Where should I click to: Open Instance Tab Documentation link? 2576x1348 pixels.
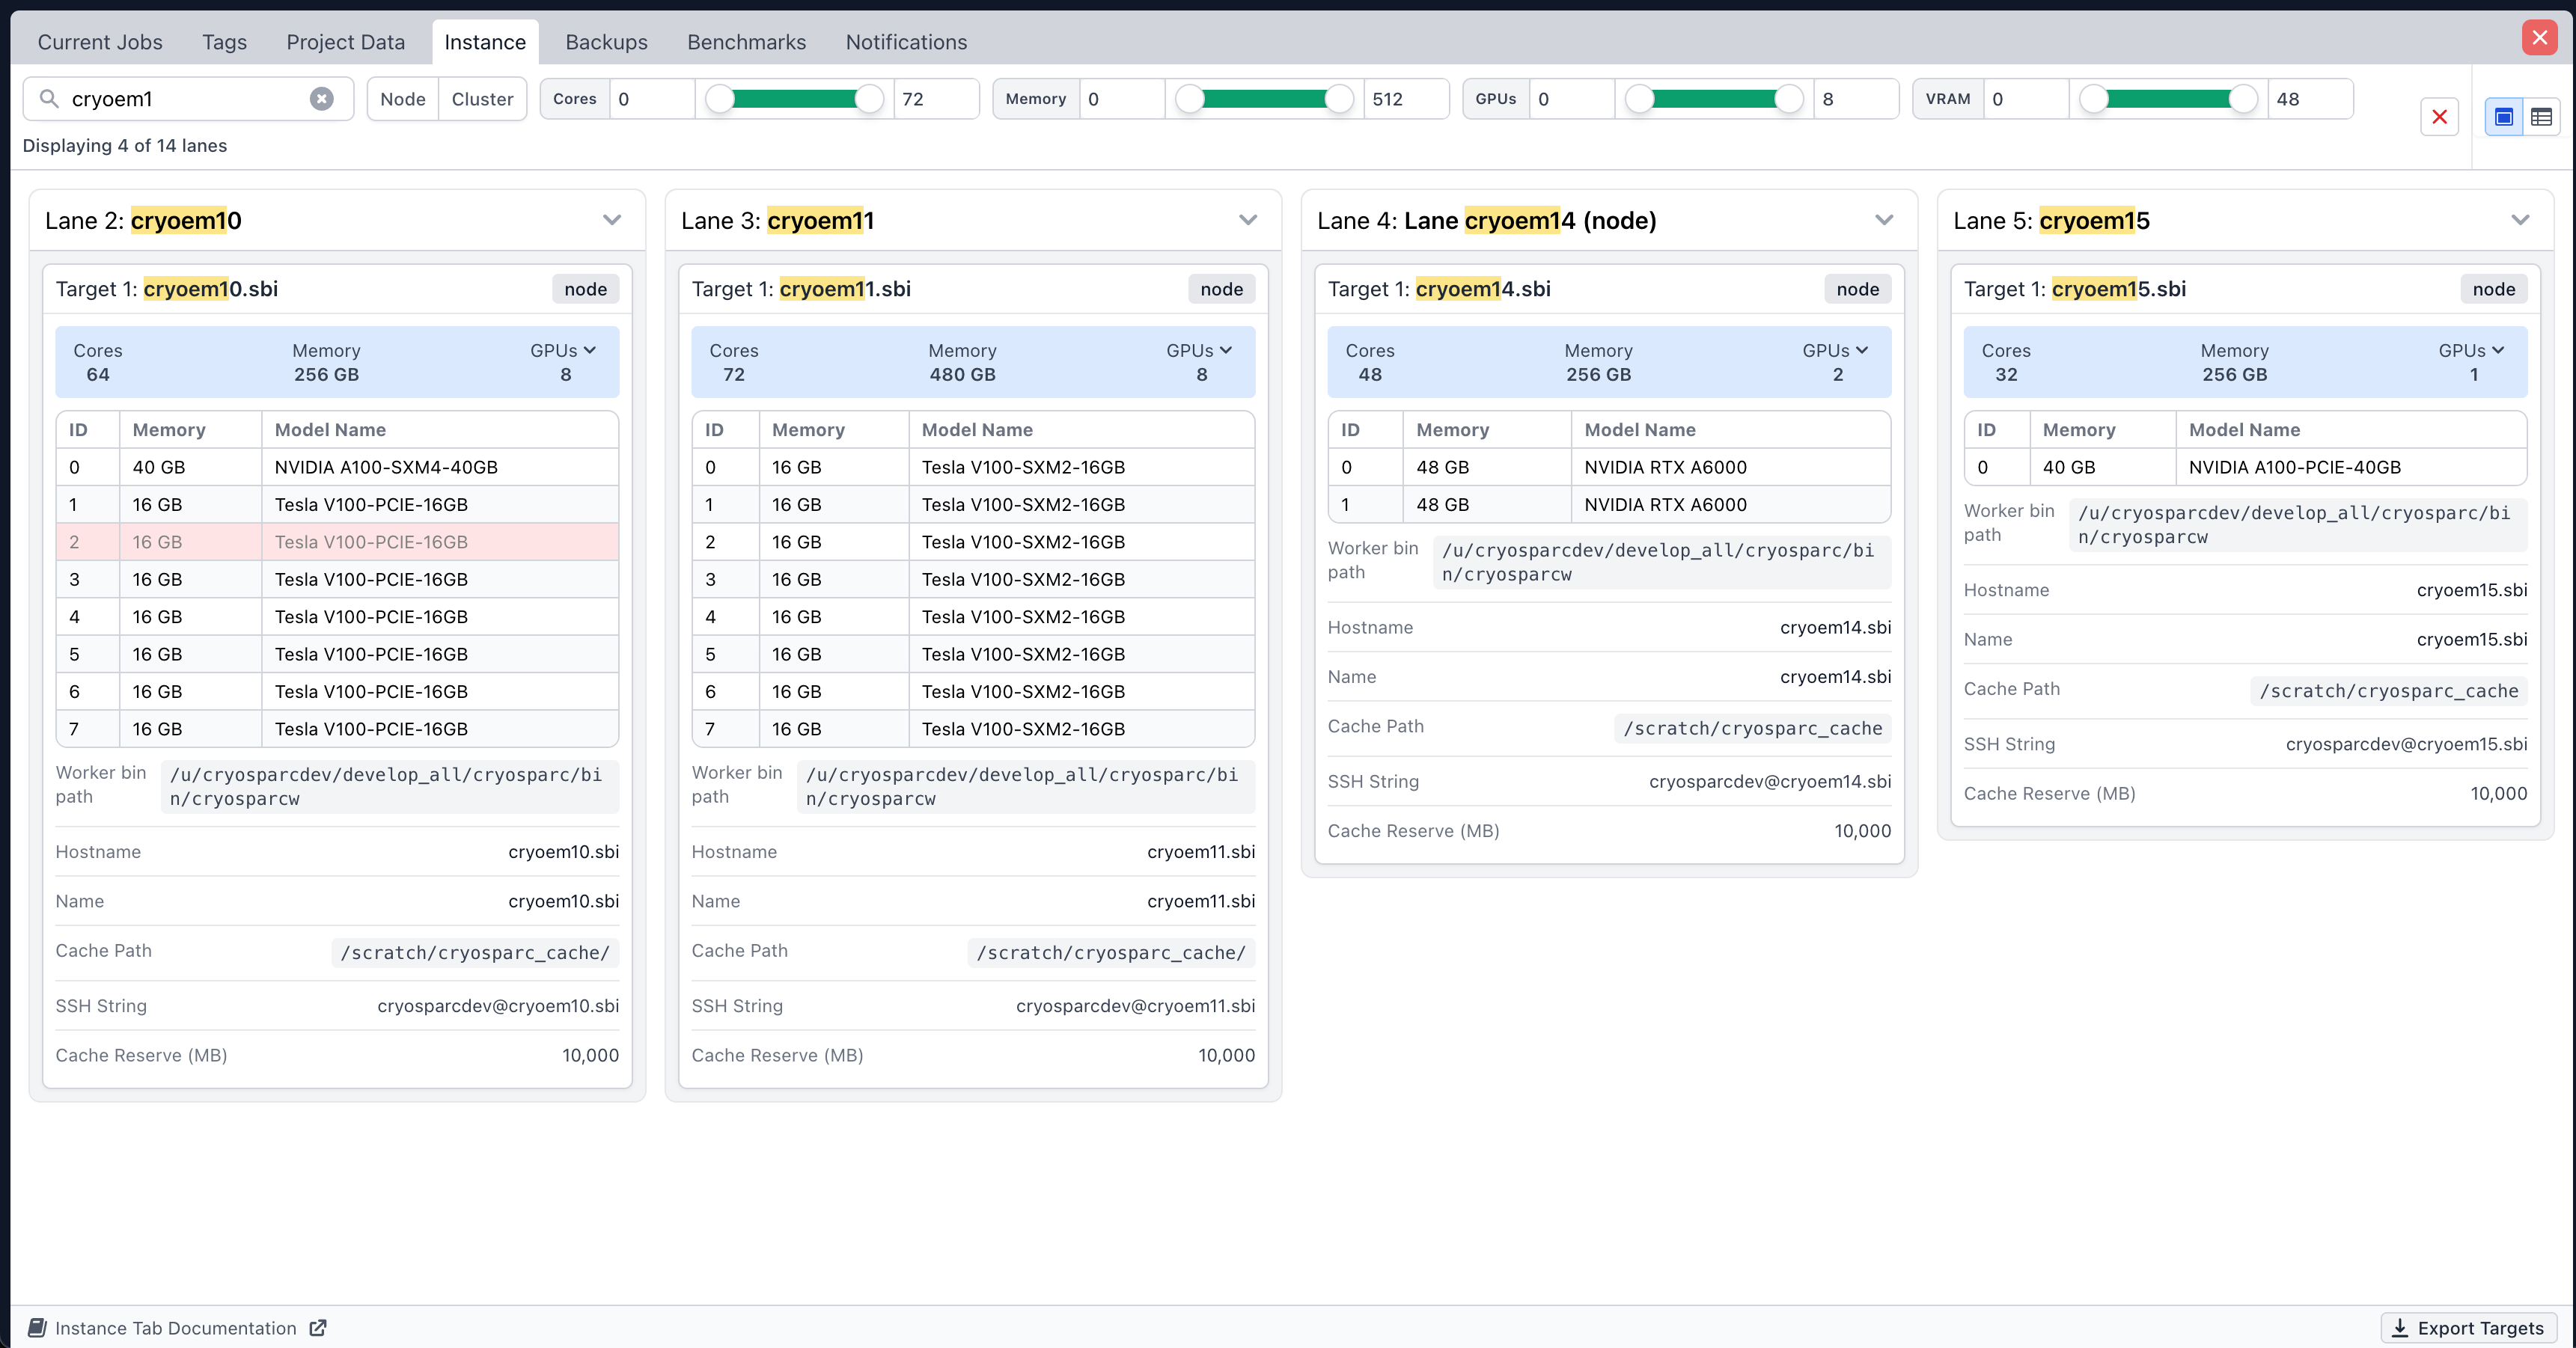point(175,1328)
